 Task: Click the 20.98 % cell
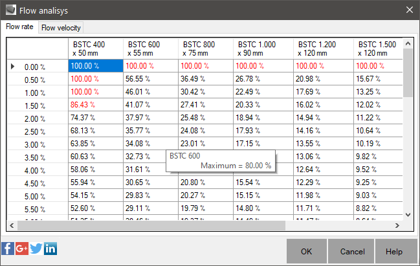coord(324,79)
